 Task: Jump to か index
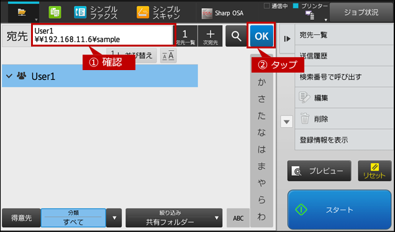(261, 82)
